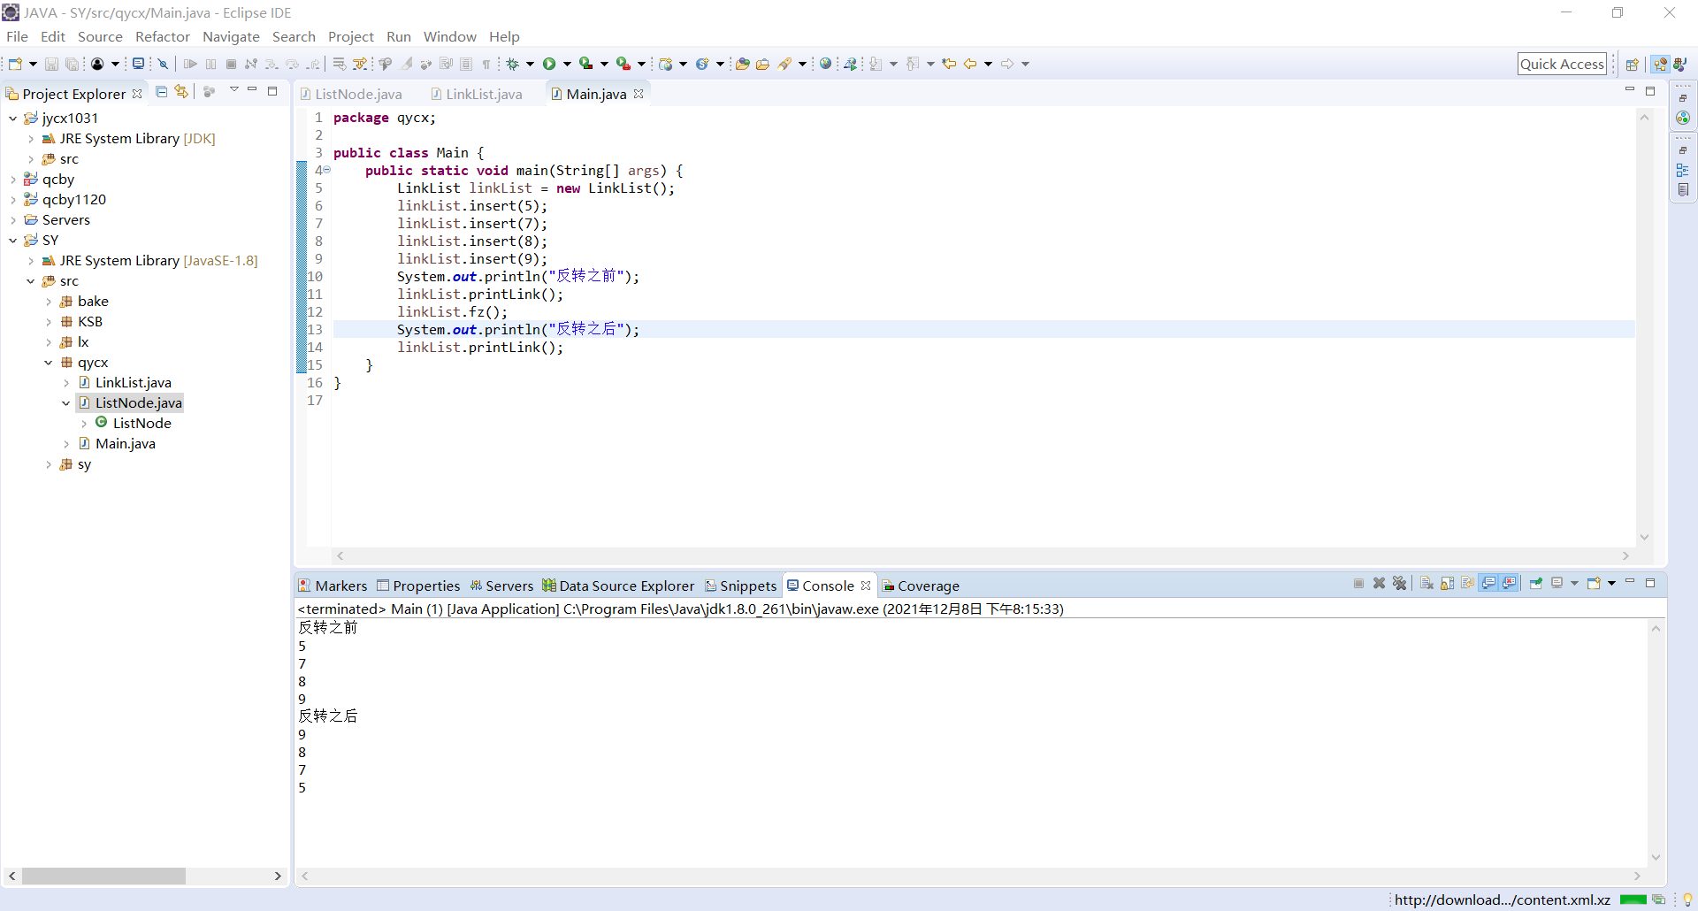This screenshot has width=1698, height=911.
Task: Open the Data Source Explorer tab
Action: click(x=619, y=586)
